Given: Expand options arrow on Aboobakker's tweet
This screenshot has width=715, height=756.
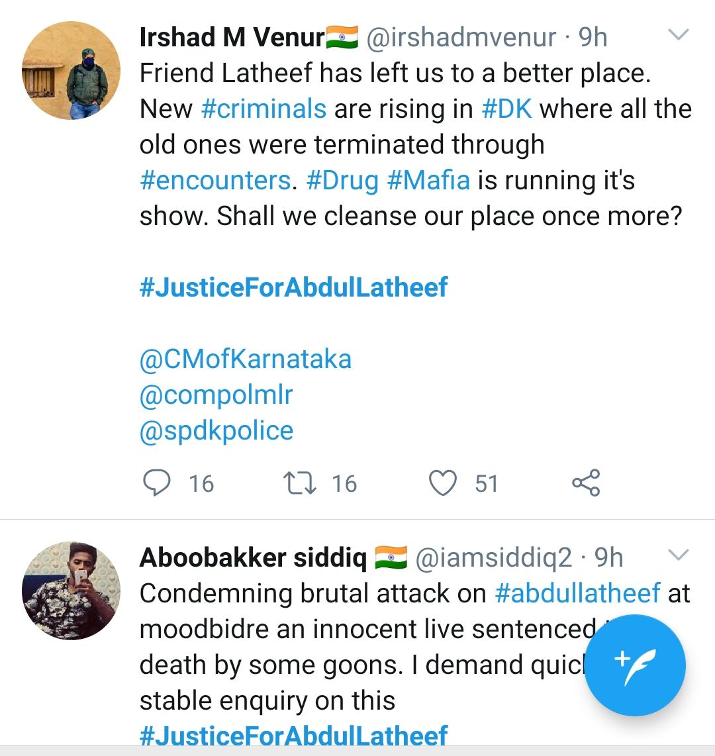Looking at the screenshot, I should (679, 555).
